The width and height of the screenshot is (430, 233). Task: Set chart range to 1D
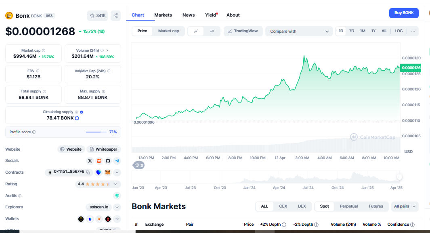(341, 31)
